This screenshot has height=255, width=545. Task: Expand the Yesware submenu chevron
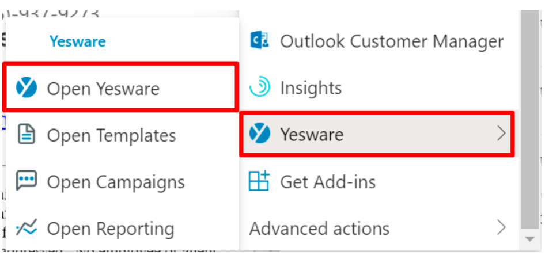click(x=501, y=134)
